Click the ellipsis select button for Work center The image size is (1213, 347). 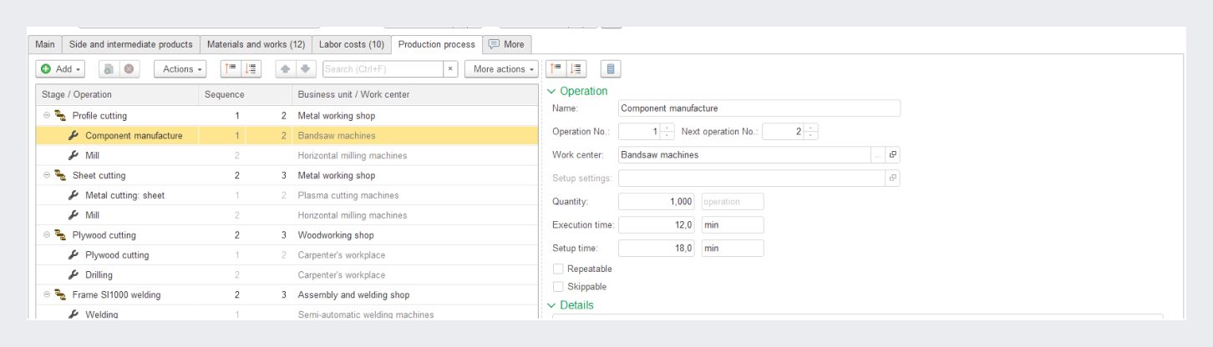coord(878,155)
